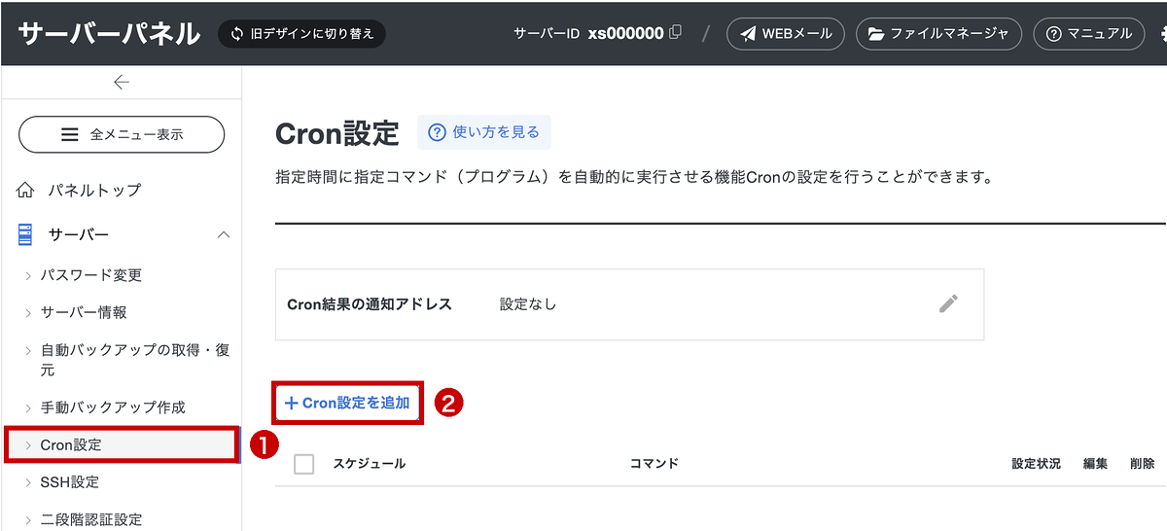
Task: Click the 編集 column header
Action: (1095, 464)
